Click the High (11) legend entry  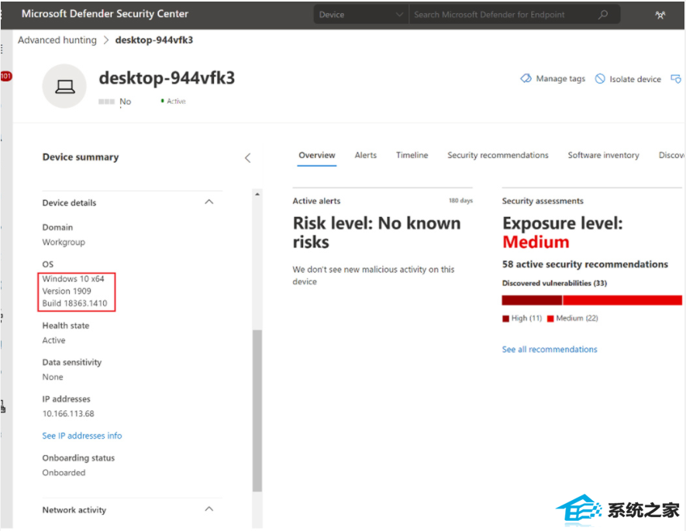[x=522, y=319]
